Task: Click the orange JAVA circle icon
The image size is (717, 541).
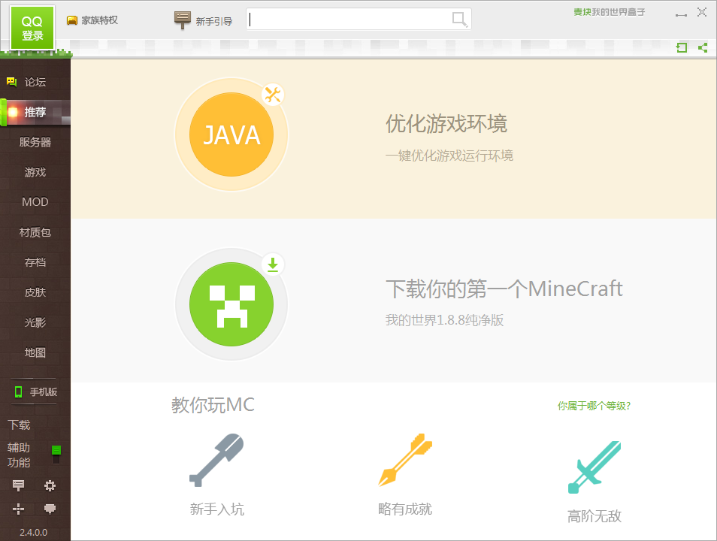Action: (231, 134)
